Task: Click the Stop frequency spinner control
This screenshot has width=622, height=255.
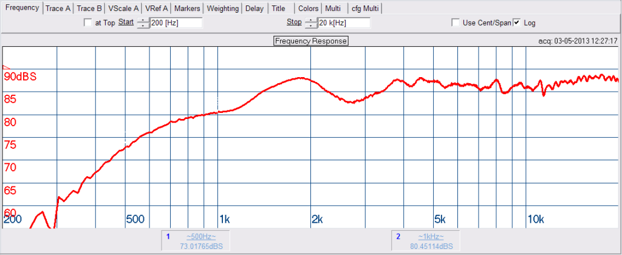Action: click(310, 23)
